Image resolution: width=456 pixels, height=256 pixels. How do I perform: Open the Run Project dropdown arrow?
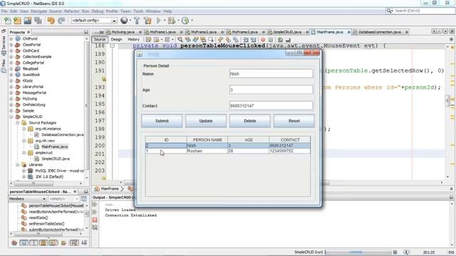point(164,21)
